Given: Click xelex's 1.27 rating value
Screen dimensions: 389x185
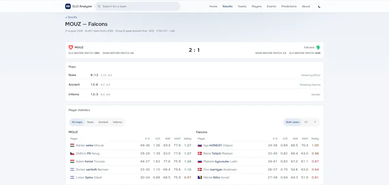Looking at the screenshot, I should click(188, 145).
